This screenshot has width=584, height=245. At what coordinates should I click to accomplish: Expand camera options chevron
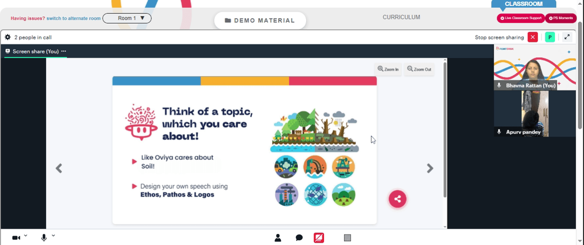[x=26, y=235]
